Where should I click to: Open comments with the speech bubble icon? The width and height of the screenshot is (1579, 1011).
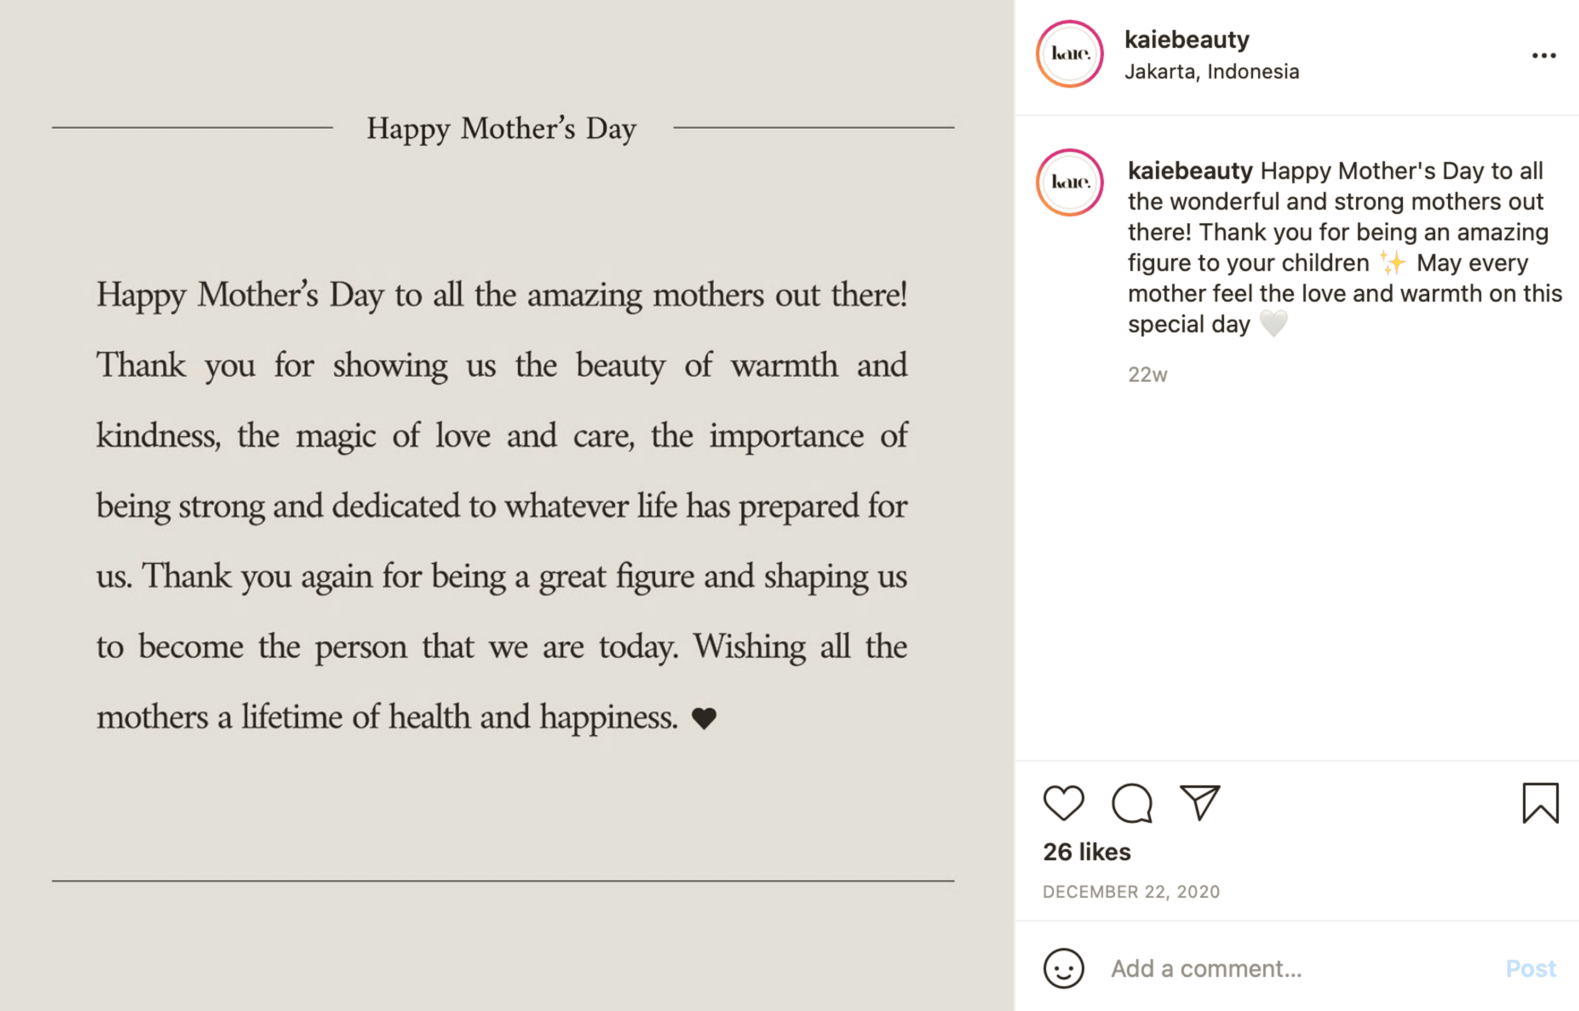click(x=1132, y=803)
